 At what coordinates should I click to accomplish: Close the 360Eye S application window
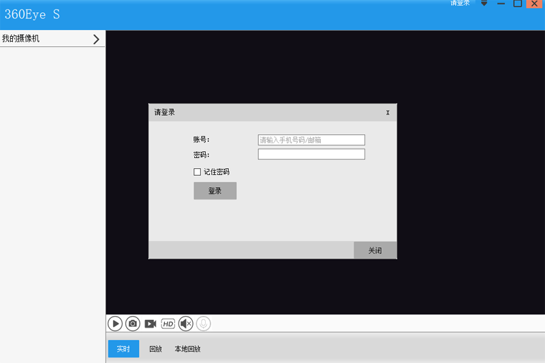click(535, 3)
